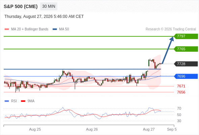This screenshot has width=199, height=135.
Task: Click the red 7671 support label
Action: click(x=181, y=86)
